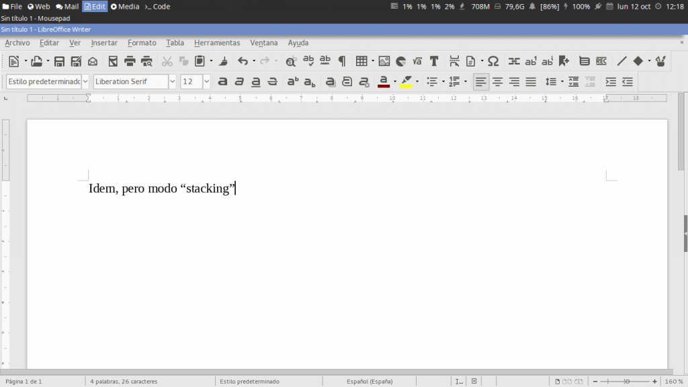Screen dimensions: 688x387
Task: Expand the paragraph style dropdown
Action: click(x=85, y=82)
